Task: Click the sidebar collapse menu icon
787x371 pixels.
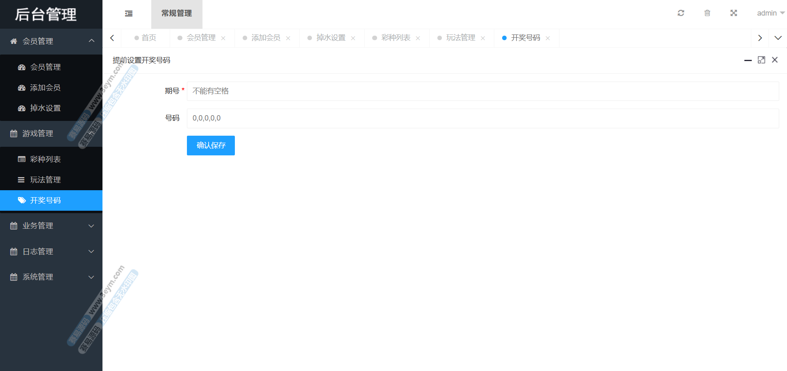Action: pyautogui.click(x=129, y=14)
